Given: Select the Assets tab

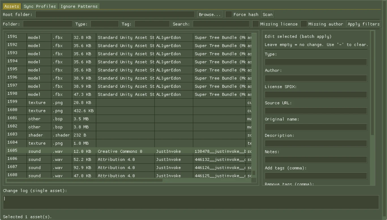Looking at the screenshot, I should (x=12, y=6).
